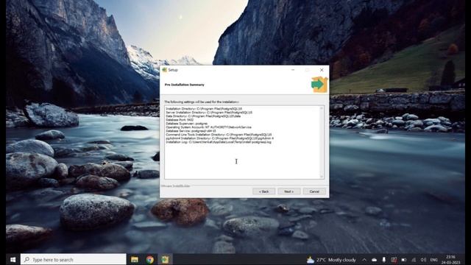Open the volume speaker tray icon

coord(424,260)
